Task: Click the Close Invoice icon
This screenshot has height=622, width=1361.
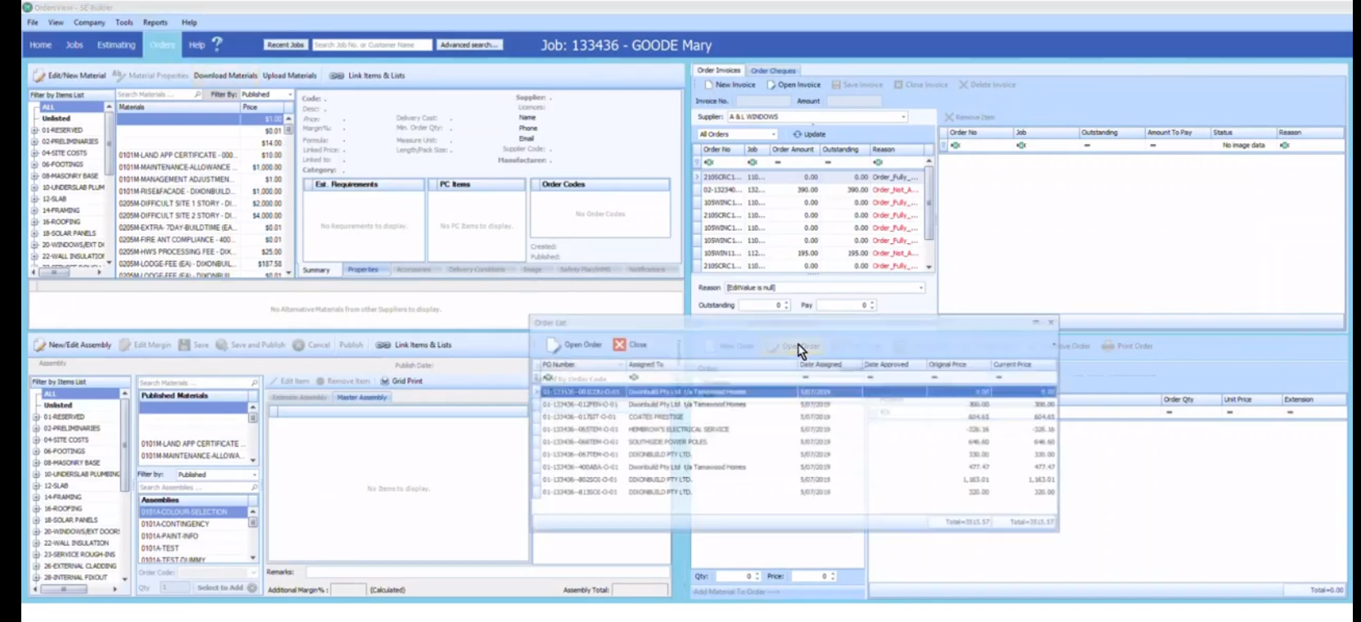Action: 898,84
